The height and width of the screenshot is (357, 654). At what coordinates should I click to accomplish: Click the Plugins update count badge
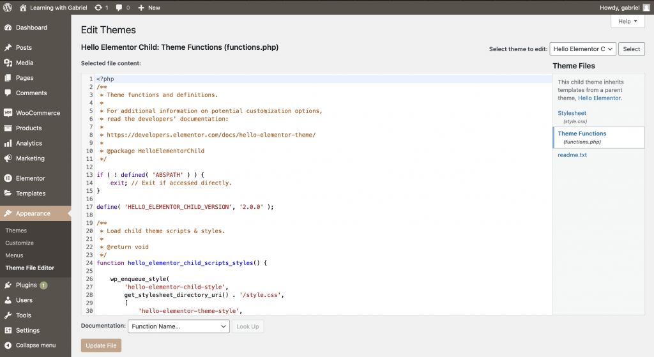(x=43, y=285)
